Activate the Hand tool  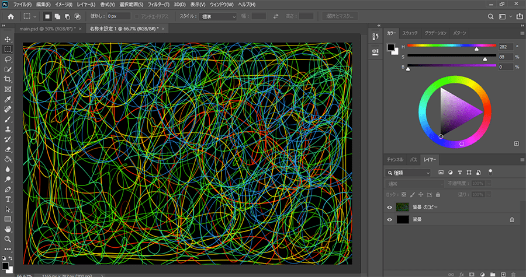click(x=8, y=229)
